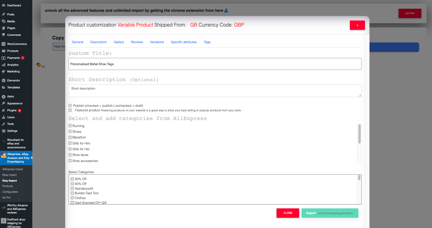Click the Wooshark for eBay icon
The width and height of the screenshot is (432, 228).
pyautogui.click(x=4, y=141)
